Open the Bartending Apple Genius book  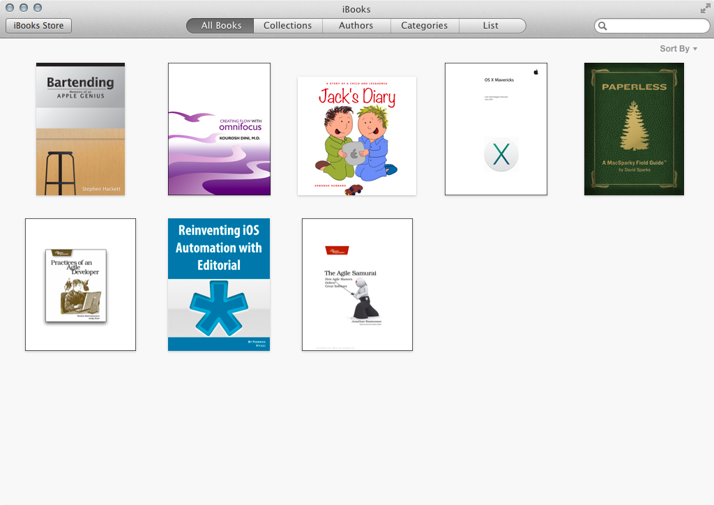(x=81, y=129)
